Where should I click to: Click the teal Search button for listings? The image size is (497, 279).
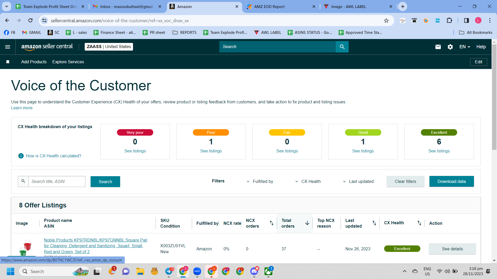click(105, 182)
